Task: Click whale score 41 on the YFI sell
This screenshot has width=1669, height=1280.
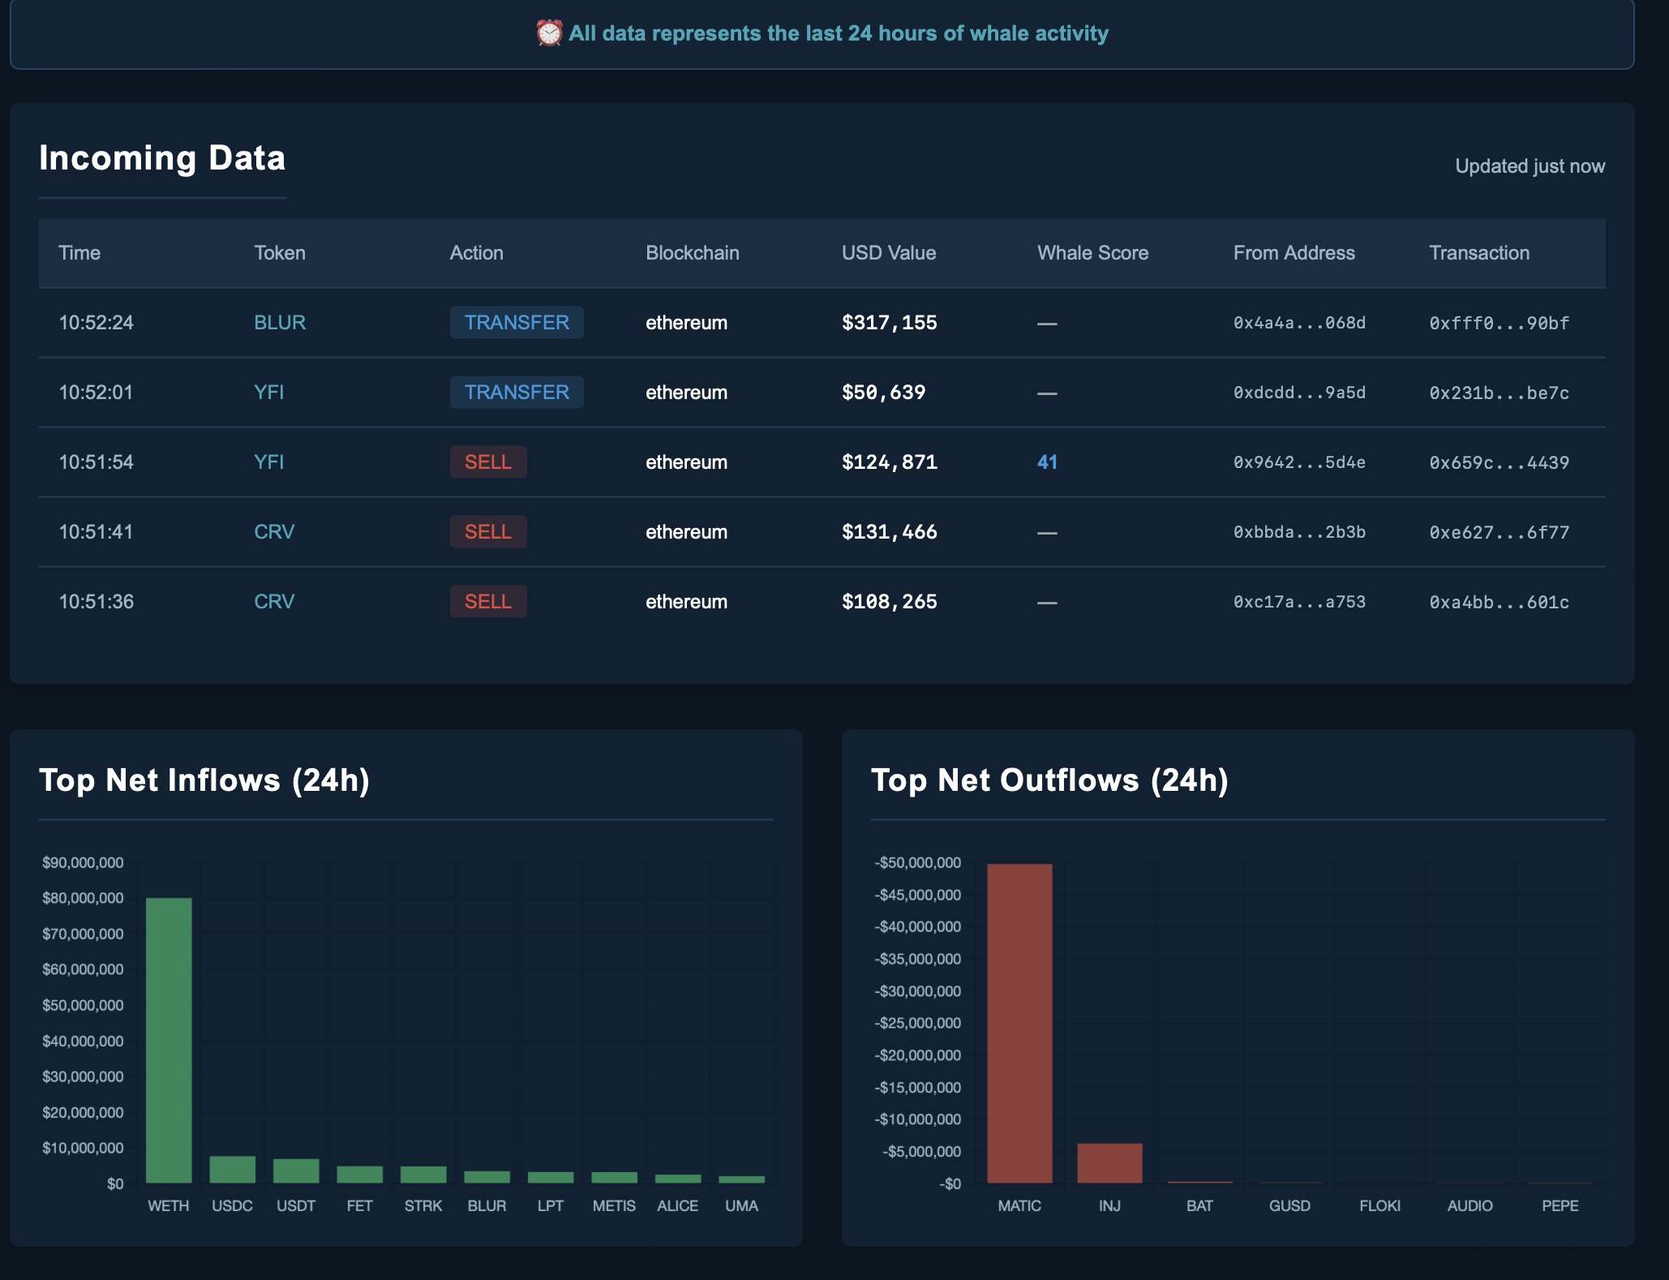Action: 1047,462
